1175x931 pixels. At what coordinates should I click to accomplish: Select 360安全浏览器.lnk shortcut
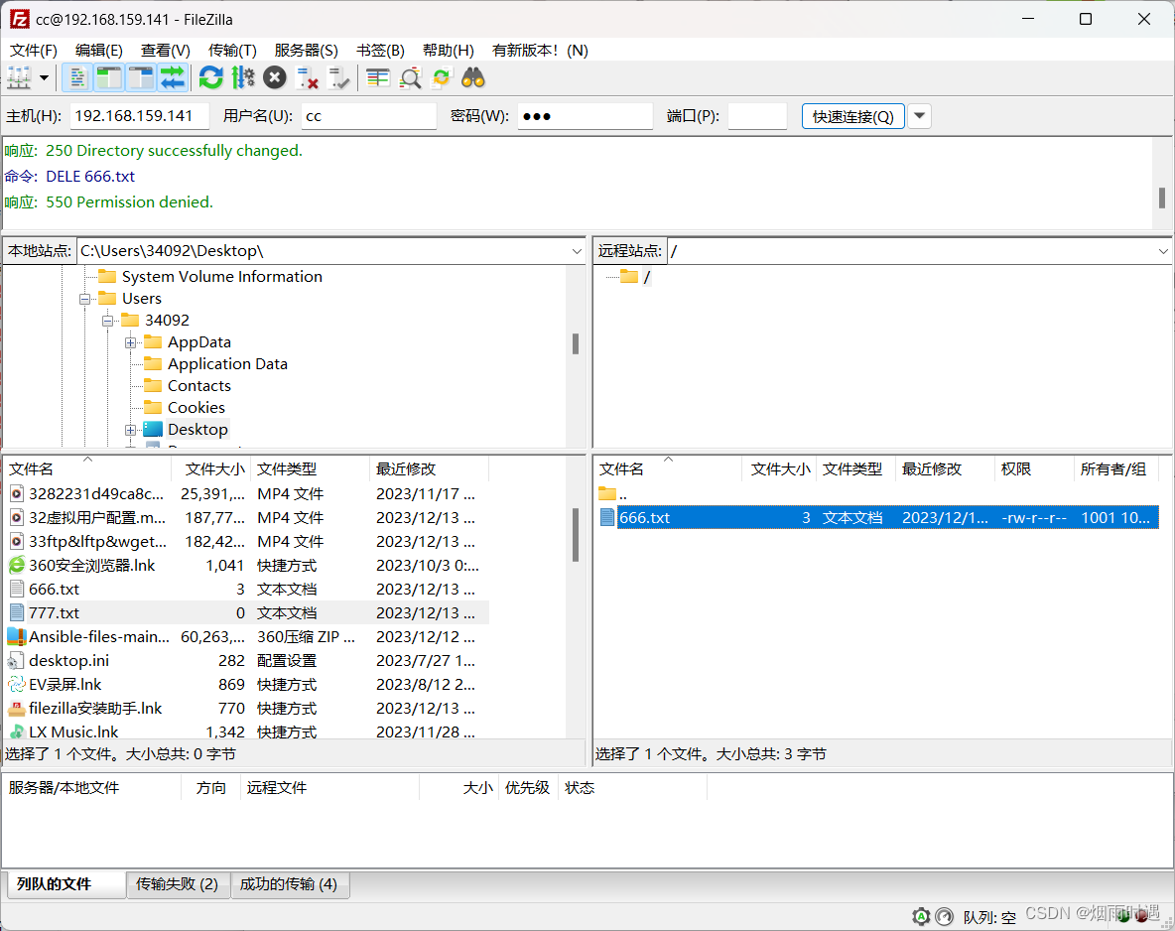(247, 566)
